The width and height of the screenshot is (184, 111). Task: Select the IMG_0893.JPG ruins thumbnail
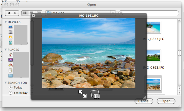coord(154,56)
